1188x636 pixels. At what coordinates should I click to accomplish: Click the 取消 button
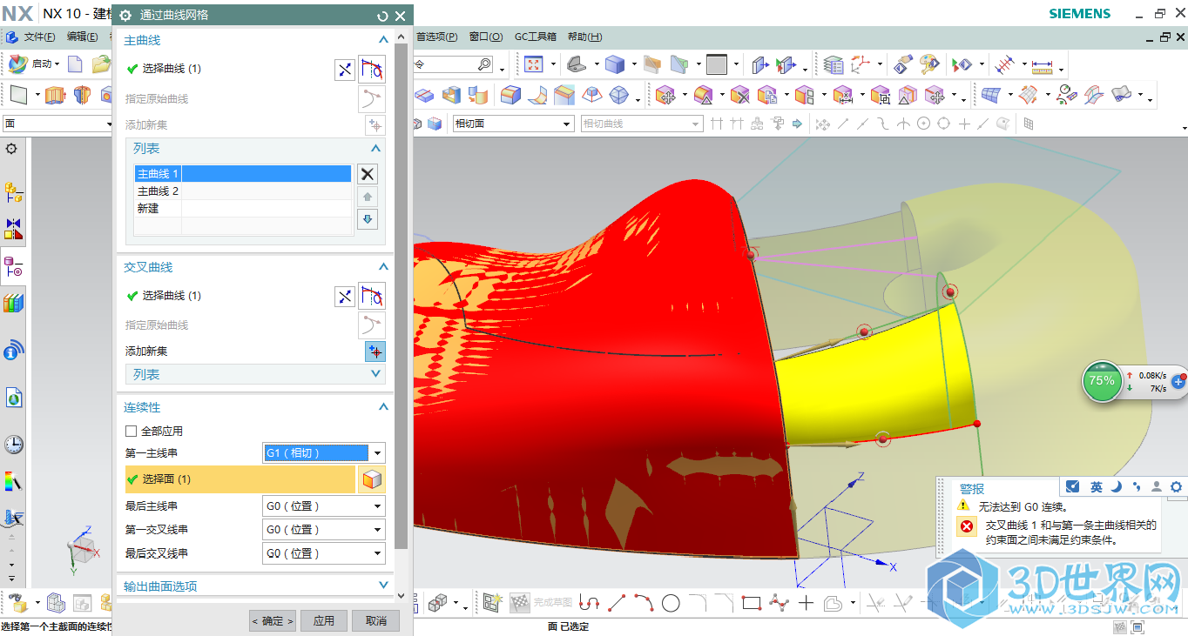coord(376,620)
